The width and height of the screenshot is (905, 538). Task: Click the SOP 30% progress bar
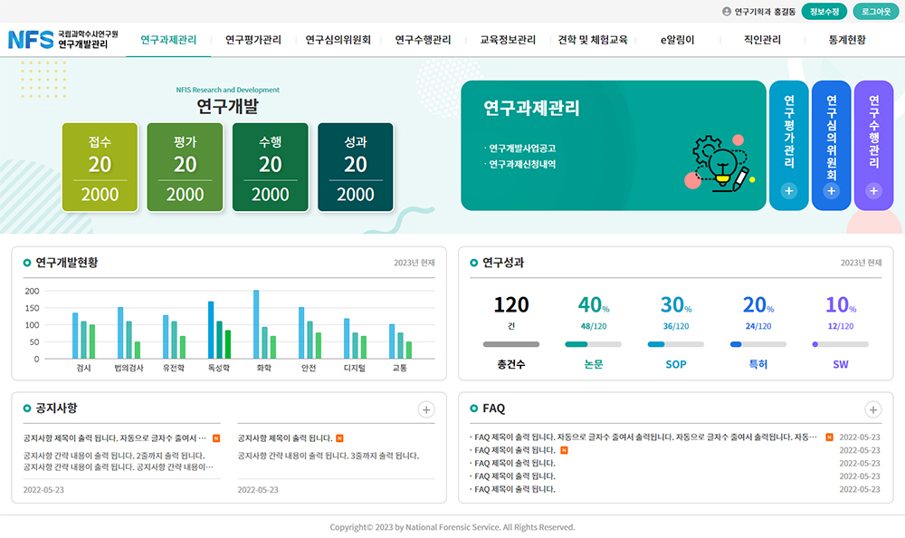(675, 344)
